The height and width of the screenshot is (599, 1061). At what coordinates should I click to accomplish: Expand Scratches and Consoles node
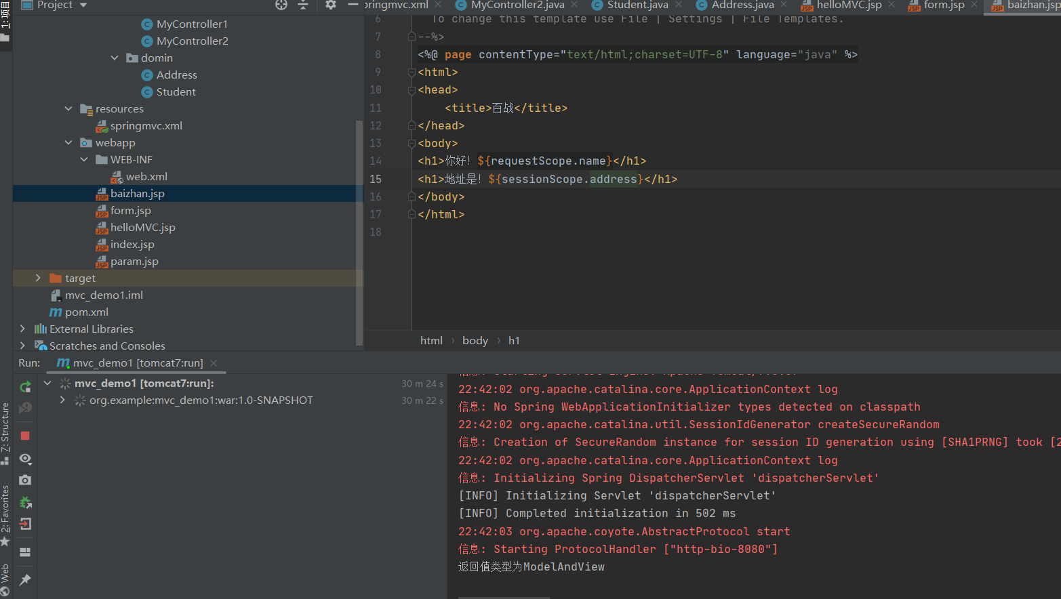point(22,346)
